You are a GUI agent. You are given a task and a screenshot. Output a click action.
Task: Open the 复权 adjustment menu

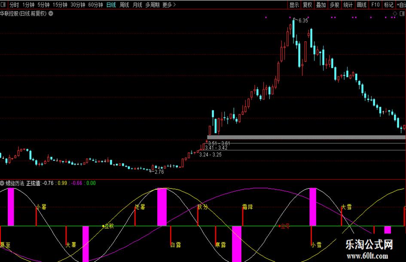(308, 5)
